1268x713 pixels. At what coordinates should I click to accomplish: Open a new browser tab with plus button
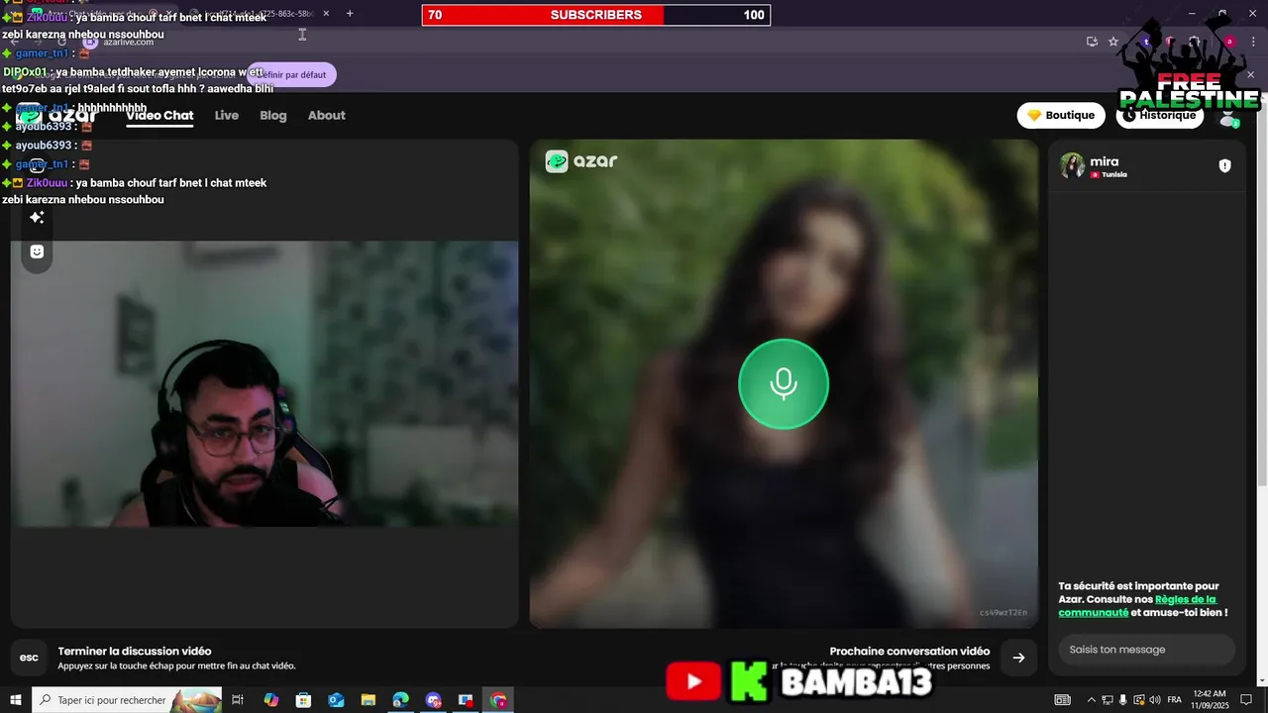tap(350, 14)
